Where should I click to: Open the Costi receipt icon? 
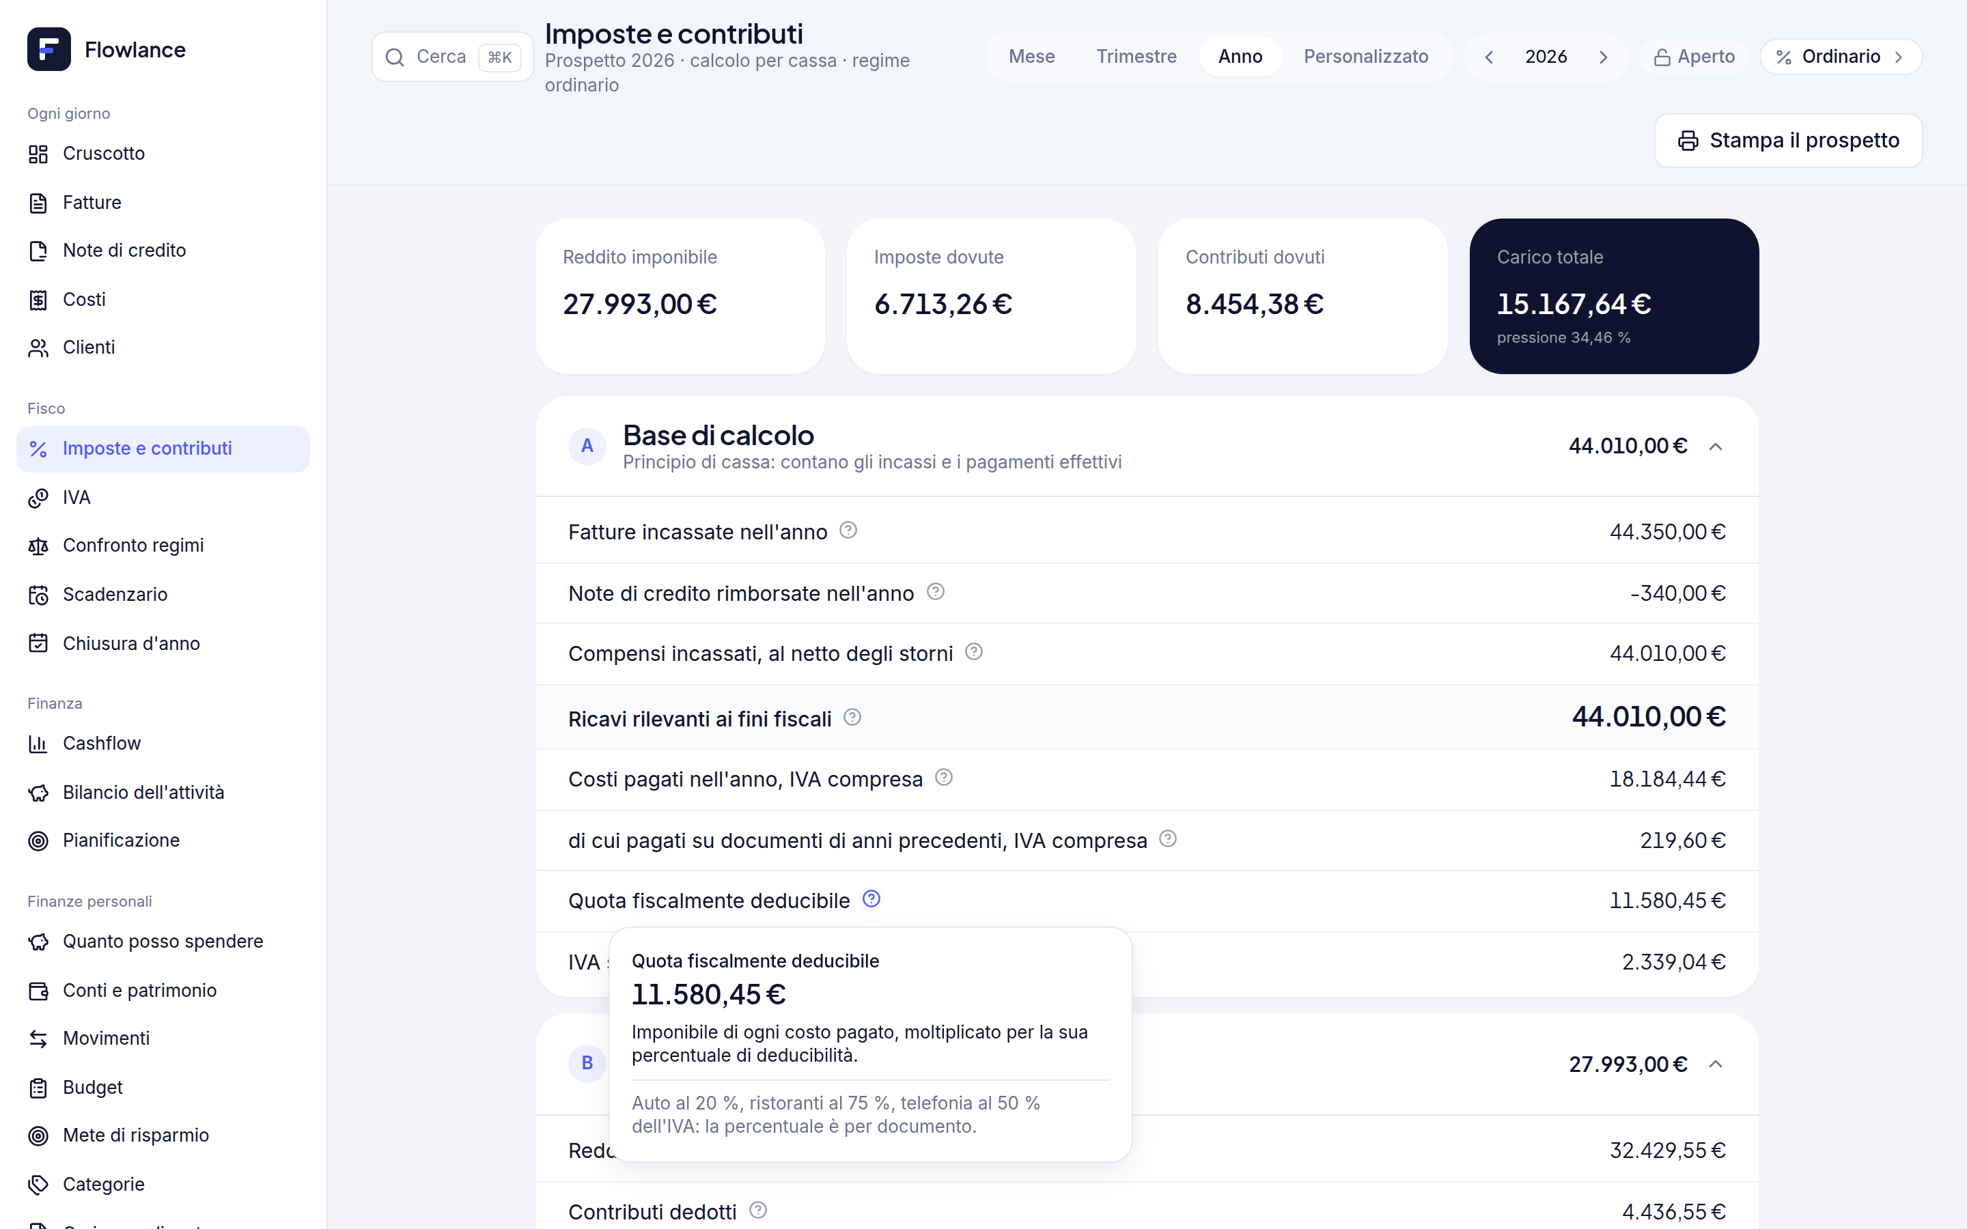tap(38, 300)
